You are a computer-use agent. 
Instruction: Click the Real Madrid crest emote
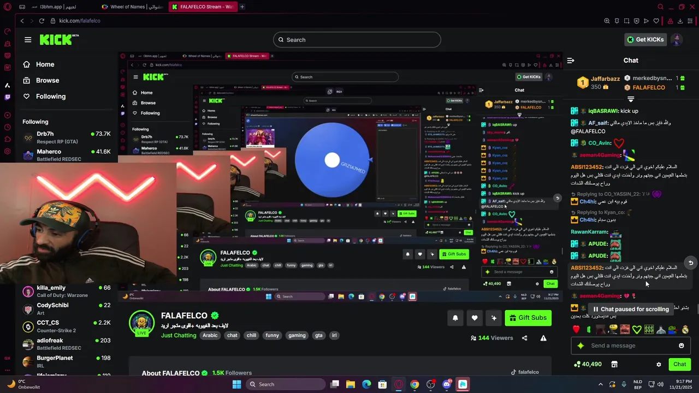point(685,329)
